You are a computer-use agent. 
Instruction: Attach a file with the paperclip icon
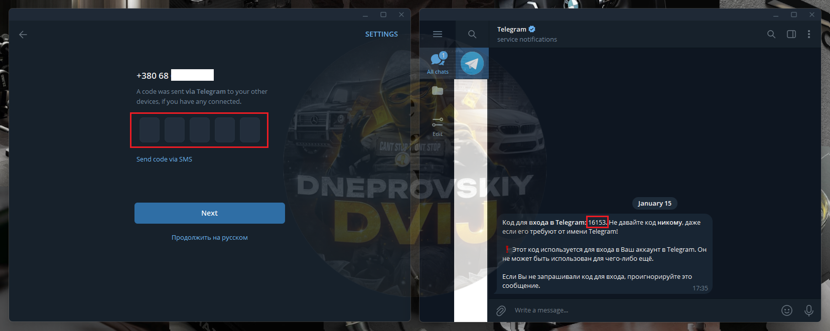[x=501, y=310]
